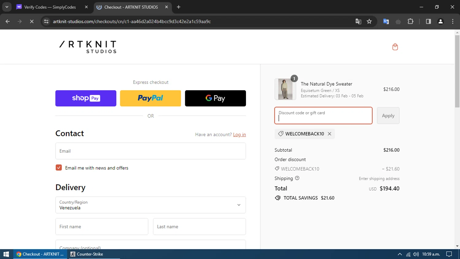Check out with PayPal
Viewport: 460px width, 259px height.
point(151,98)
